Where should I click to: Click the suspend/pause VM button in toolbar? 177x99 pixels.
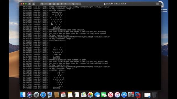30,4
